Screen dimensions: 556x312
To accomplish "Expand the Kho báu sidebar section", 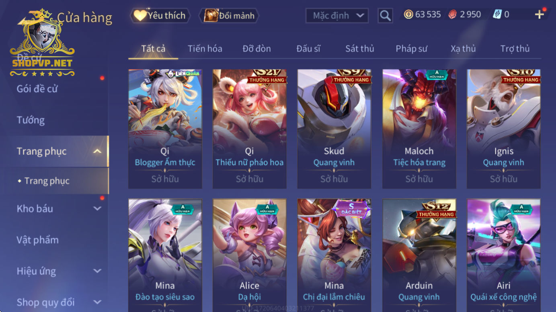I will (x=97, y=208).
